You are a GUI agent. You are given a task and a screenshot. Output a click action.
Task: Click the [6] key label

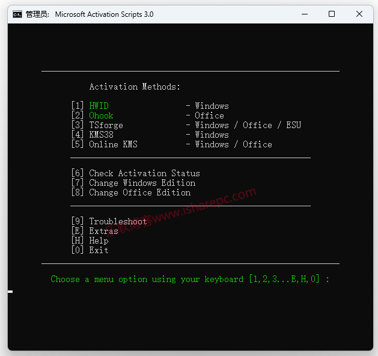coord(78,173)
